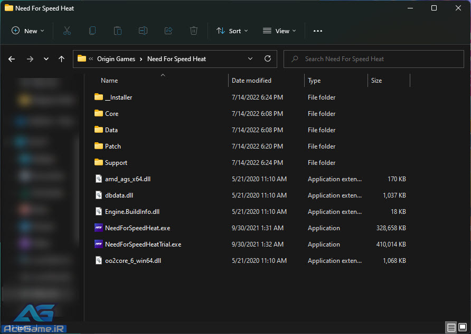Go up one folder level
471x334 pixels.
click(x=62, y=59)
